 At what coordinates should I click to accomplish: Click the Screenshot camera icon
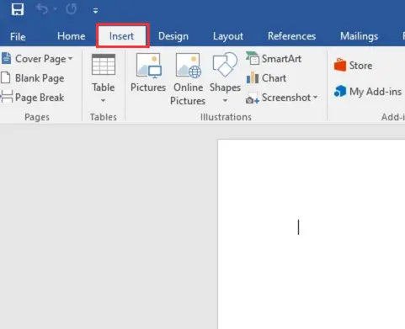(253, 98)
